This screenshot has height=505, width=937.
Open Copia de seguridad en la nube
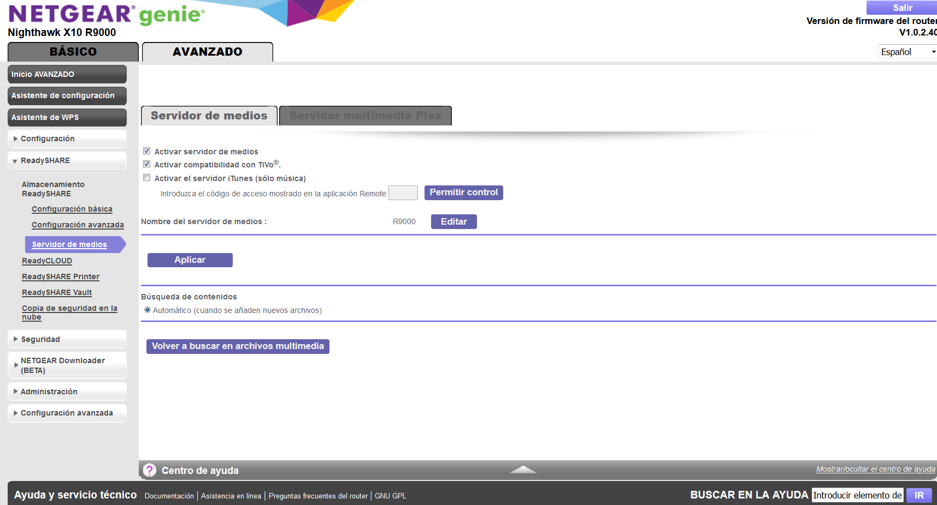pyautogui.click(x=69, y=312)
